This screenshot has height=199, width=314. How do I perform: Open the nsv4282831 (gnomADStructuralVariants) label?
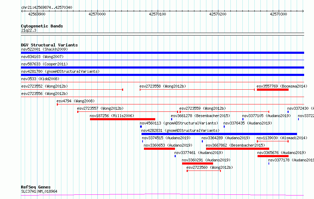(180, 130)
